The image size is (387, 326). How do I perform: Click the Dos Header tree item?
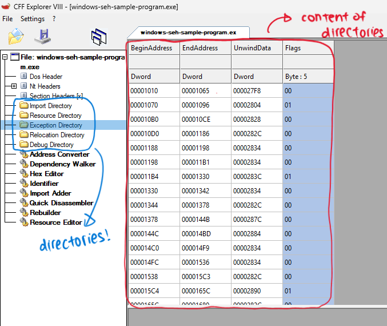click(46, 77)
